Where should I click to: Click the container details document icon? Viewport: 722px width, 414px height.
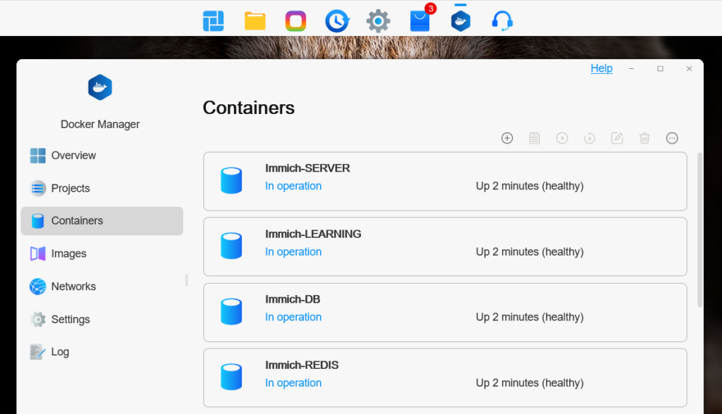(534, 138)
